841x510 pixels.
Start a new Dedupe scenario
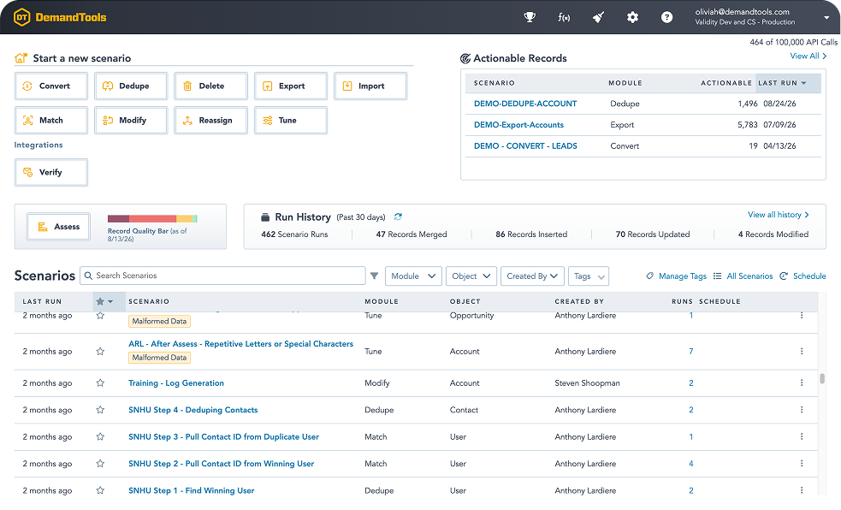(131, 86)
